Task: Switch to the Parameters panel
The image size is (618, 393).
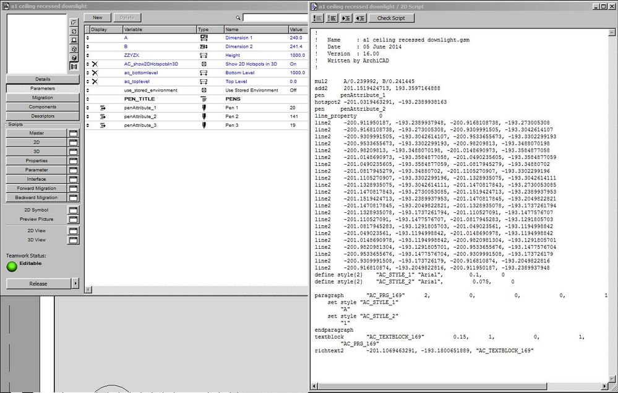Action: point(43,89)
